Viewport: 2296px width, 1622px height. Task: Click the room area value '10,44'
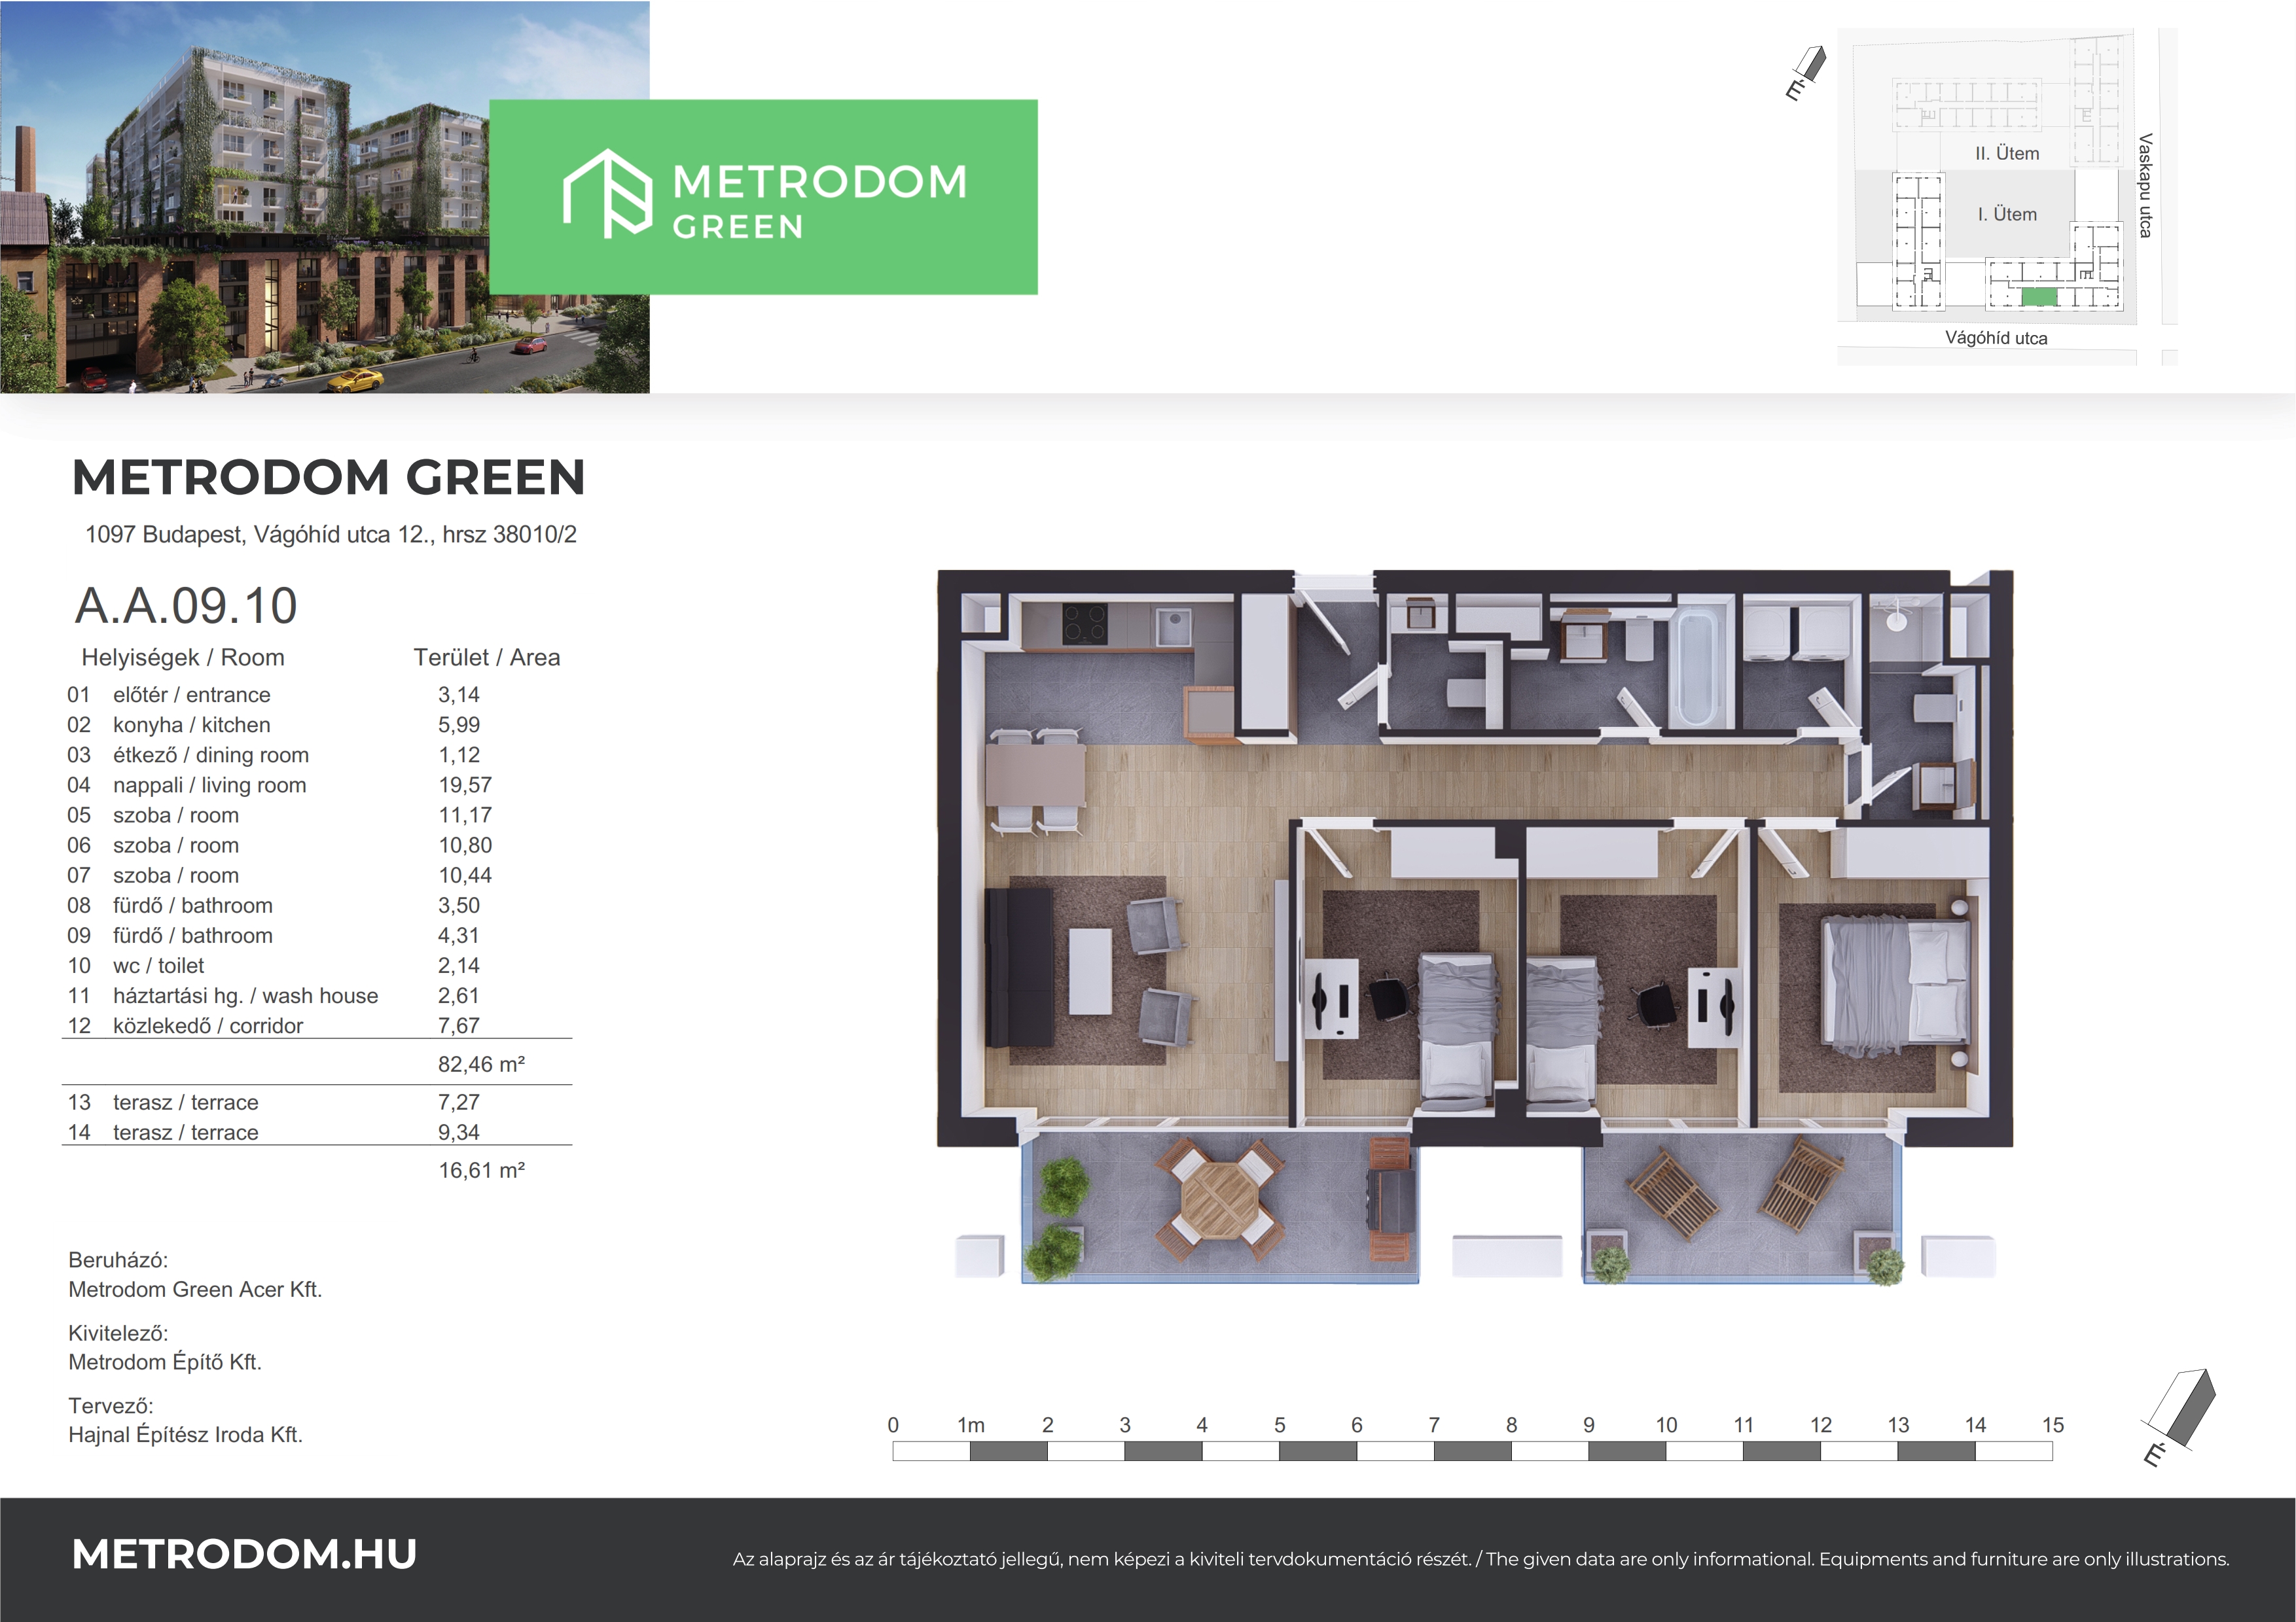465,875
